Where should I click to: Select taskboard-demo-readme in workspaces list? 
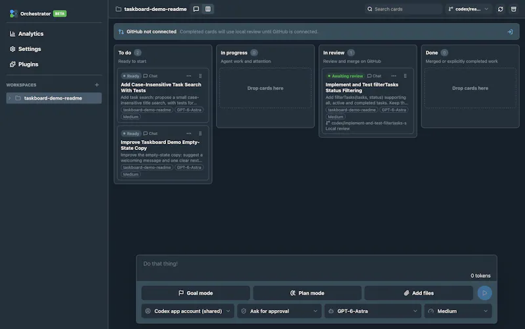point(54,98)
